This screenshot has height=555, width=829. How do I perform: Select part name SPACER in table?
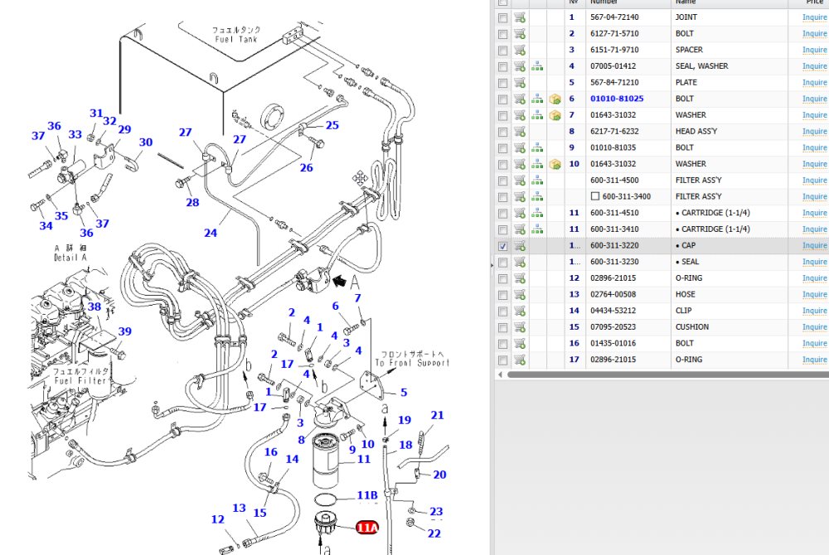click(x=690, y=50)
